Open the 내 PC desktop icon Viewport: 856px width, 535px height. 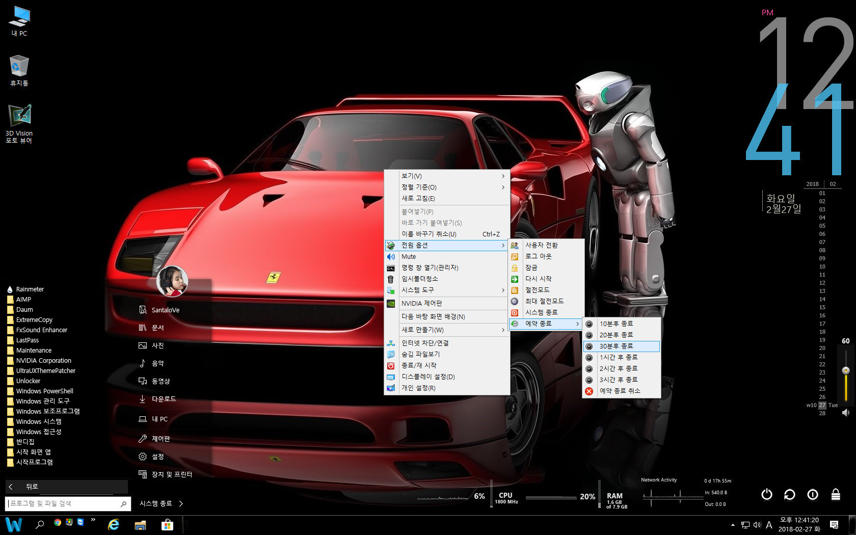coord(19,21)
